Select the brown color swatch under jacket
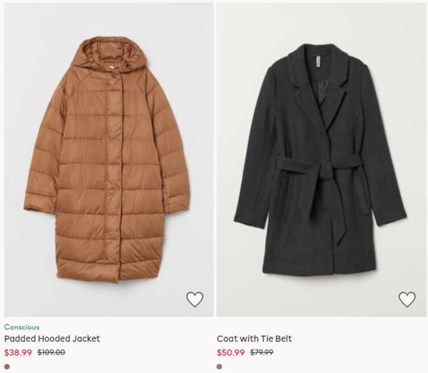This screenshot has width=428, height=373. pos(7,366)
